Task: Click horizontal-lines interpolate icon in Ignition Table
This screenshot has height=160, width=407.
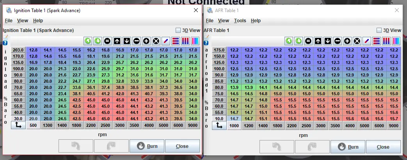Action: click(176, 41)
